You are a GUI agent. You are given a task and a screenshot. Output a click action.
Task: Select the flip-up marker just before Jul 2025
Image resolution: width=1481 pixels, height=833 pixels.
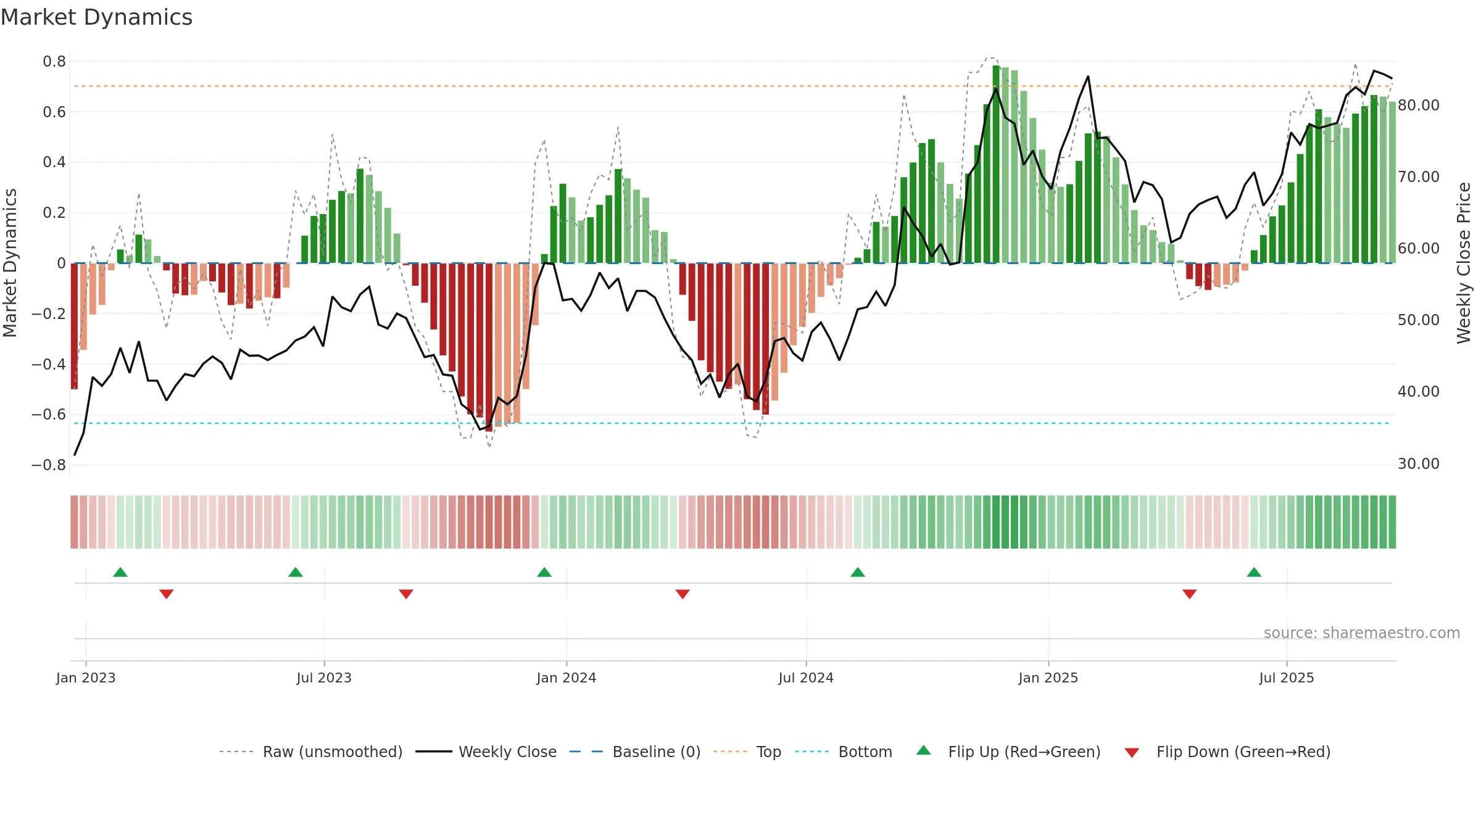[1254, 572]
